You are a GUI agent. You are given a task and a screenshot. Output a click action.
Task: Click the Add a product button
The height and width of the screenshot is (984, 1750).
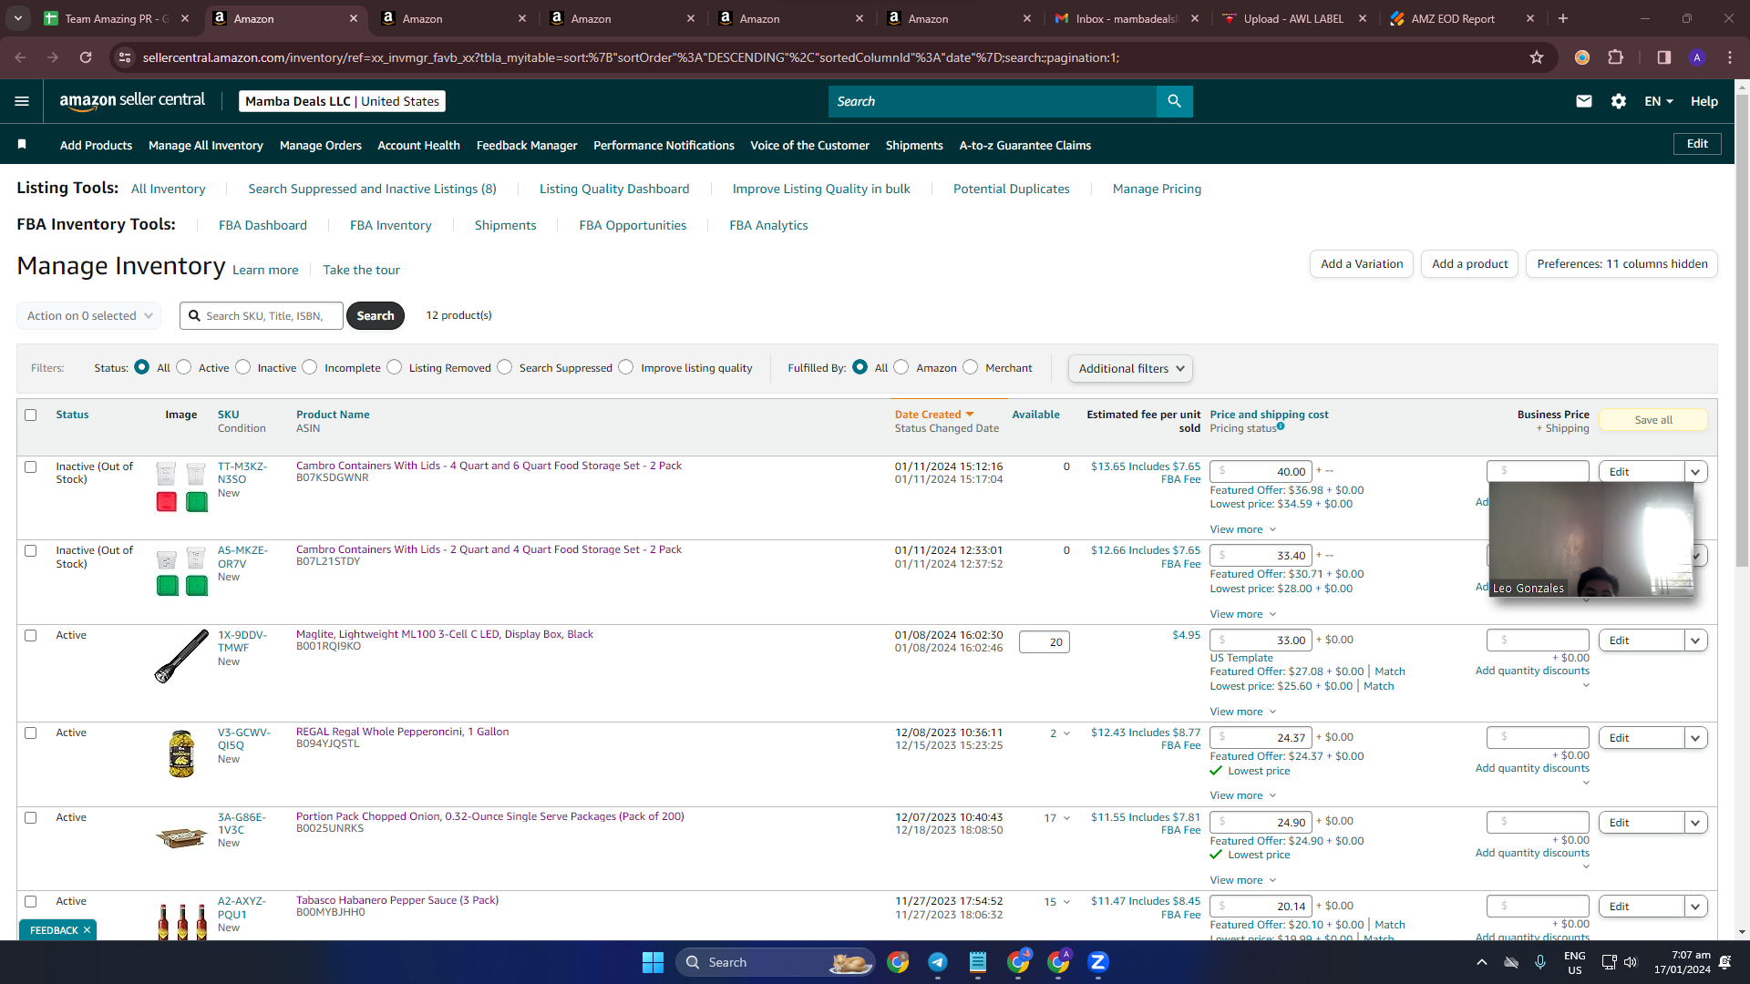click(1469, 264)
